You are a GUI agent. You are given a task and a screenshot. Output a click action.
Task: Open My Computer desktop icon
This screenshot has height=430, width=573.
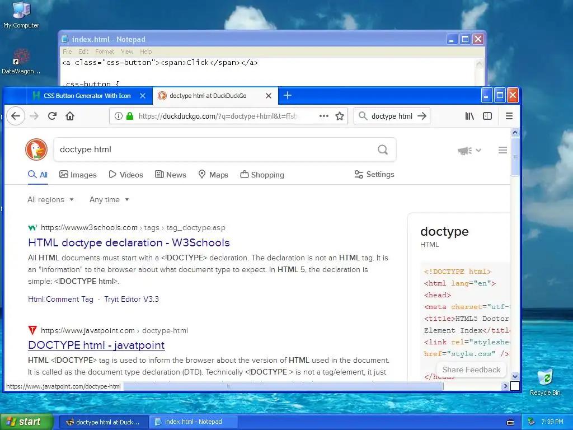21,15
